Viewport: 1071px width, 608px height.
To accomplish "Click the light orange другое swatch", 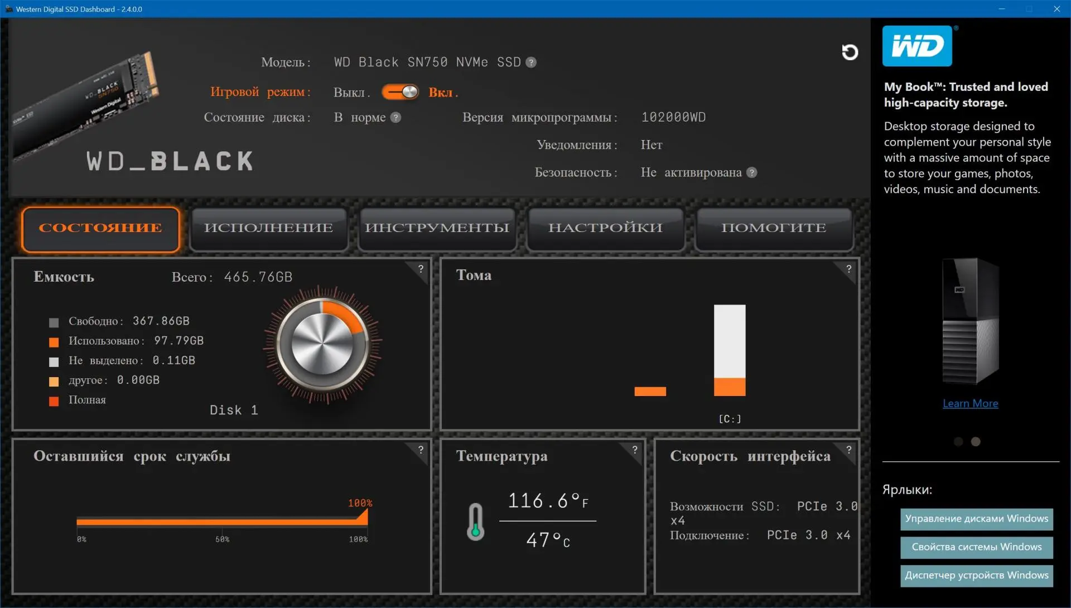I will tap(54, 382).
